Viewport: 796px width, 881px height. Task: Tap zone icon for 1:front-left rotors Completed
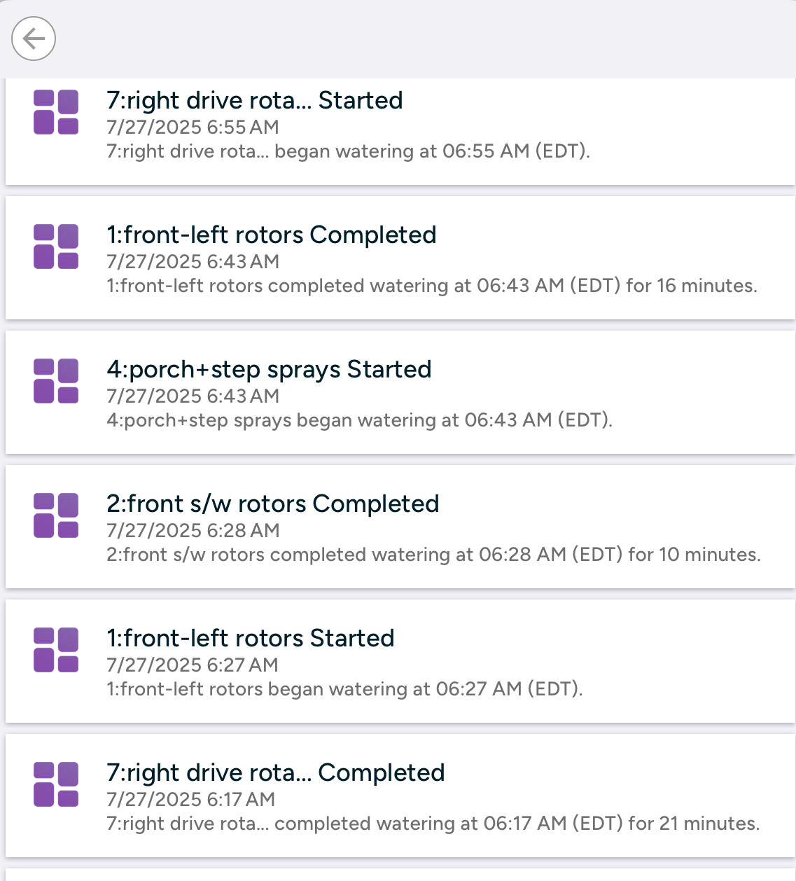tap(56, 247)
